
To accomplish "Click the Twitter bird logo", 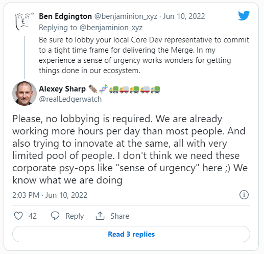I will tap(244, 15).
